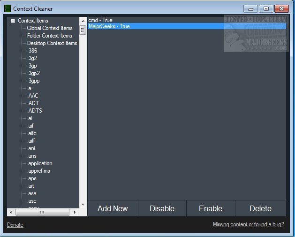Open the Donate link
Screen dimensions: 295x237
pos(15,225)
